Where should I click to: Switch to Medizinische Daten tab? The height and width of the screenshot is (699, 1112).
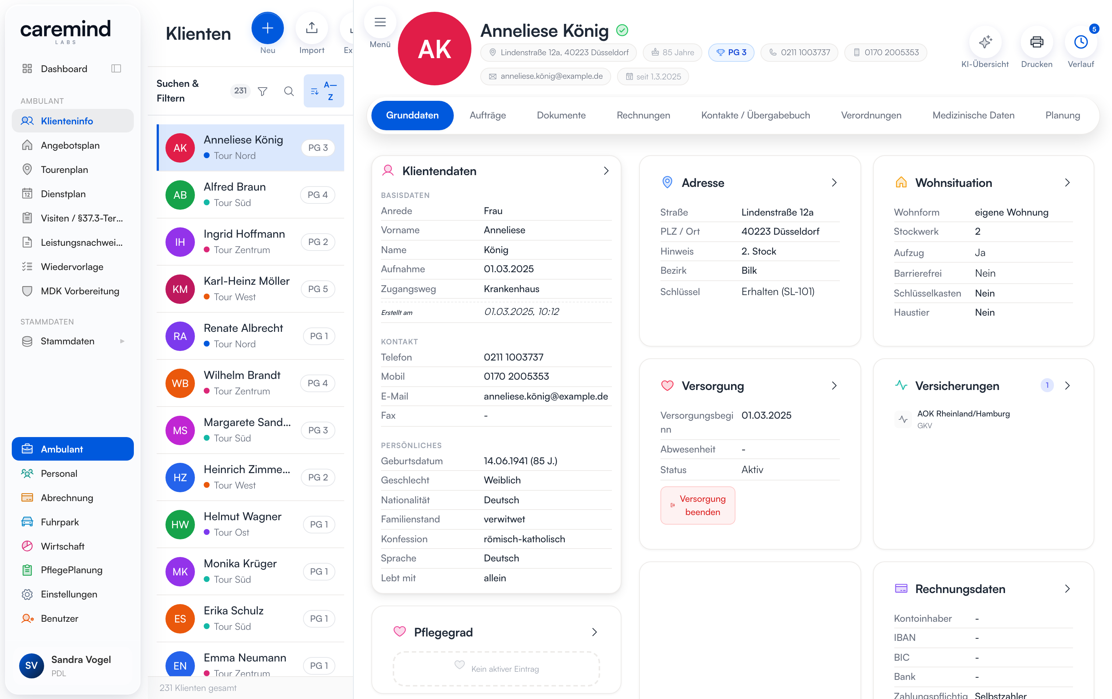click(x=973, y=116)
